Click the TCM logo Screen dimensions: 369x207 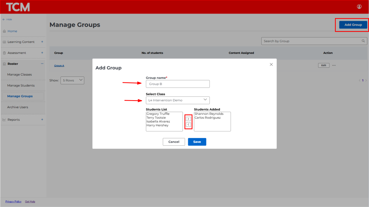[x=18, y=7]
